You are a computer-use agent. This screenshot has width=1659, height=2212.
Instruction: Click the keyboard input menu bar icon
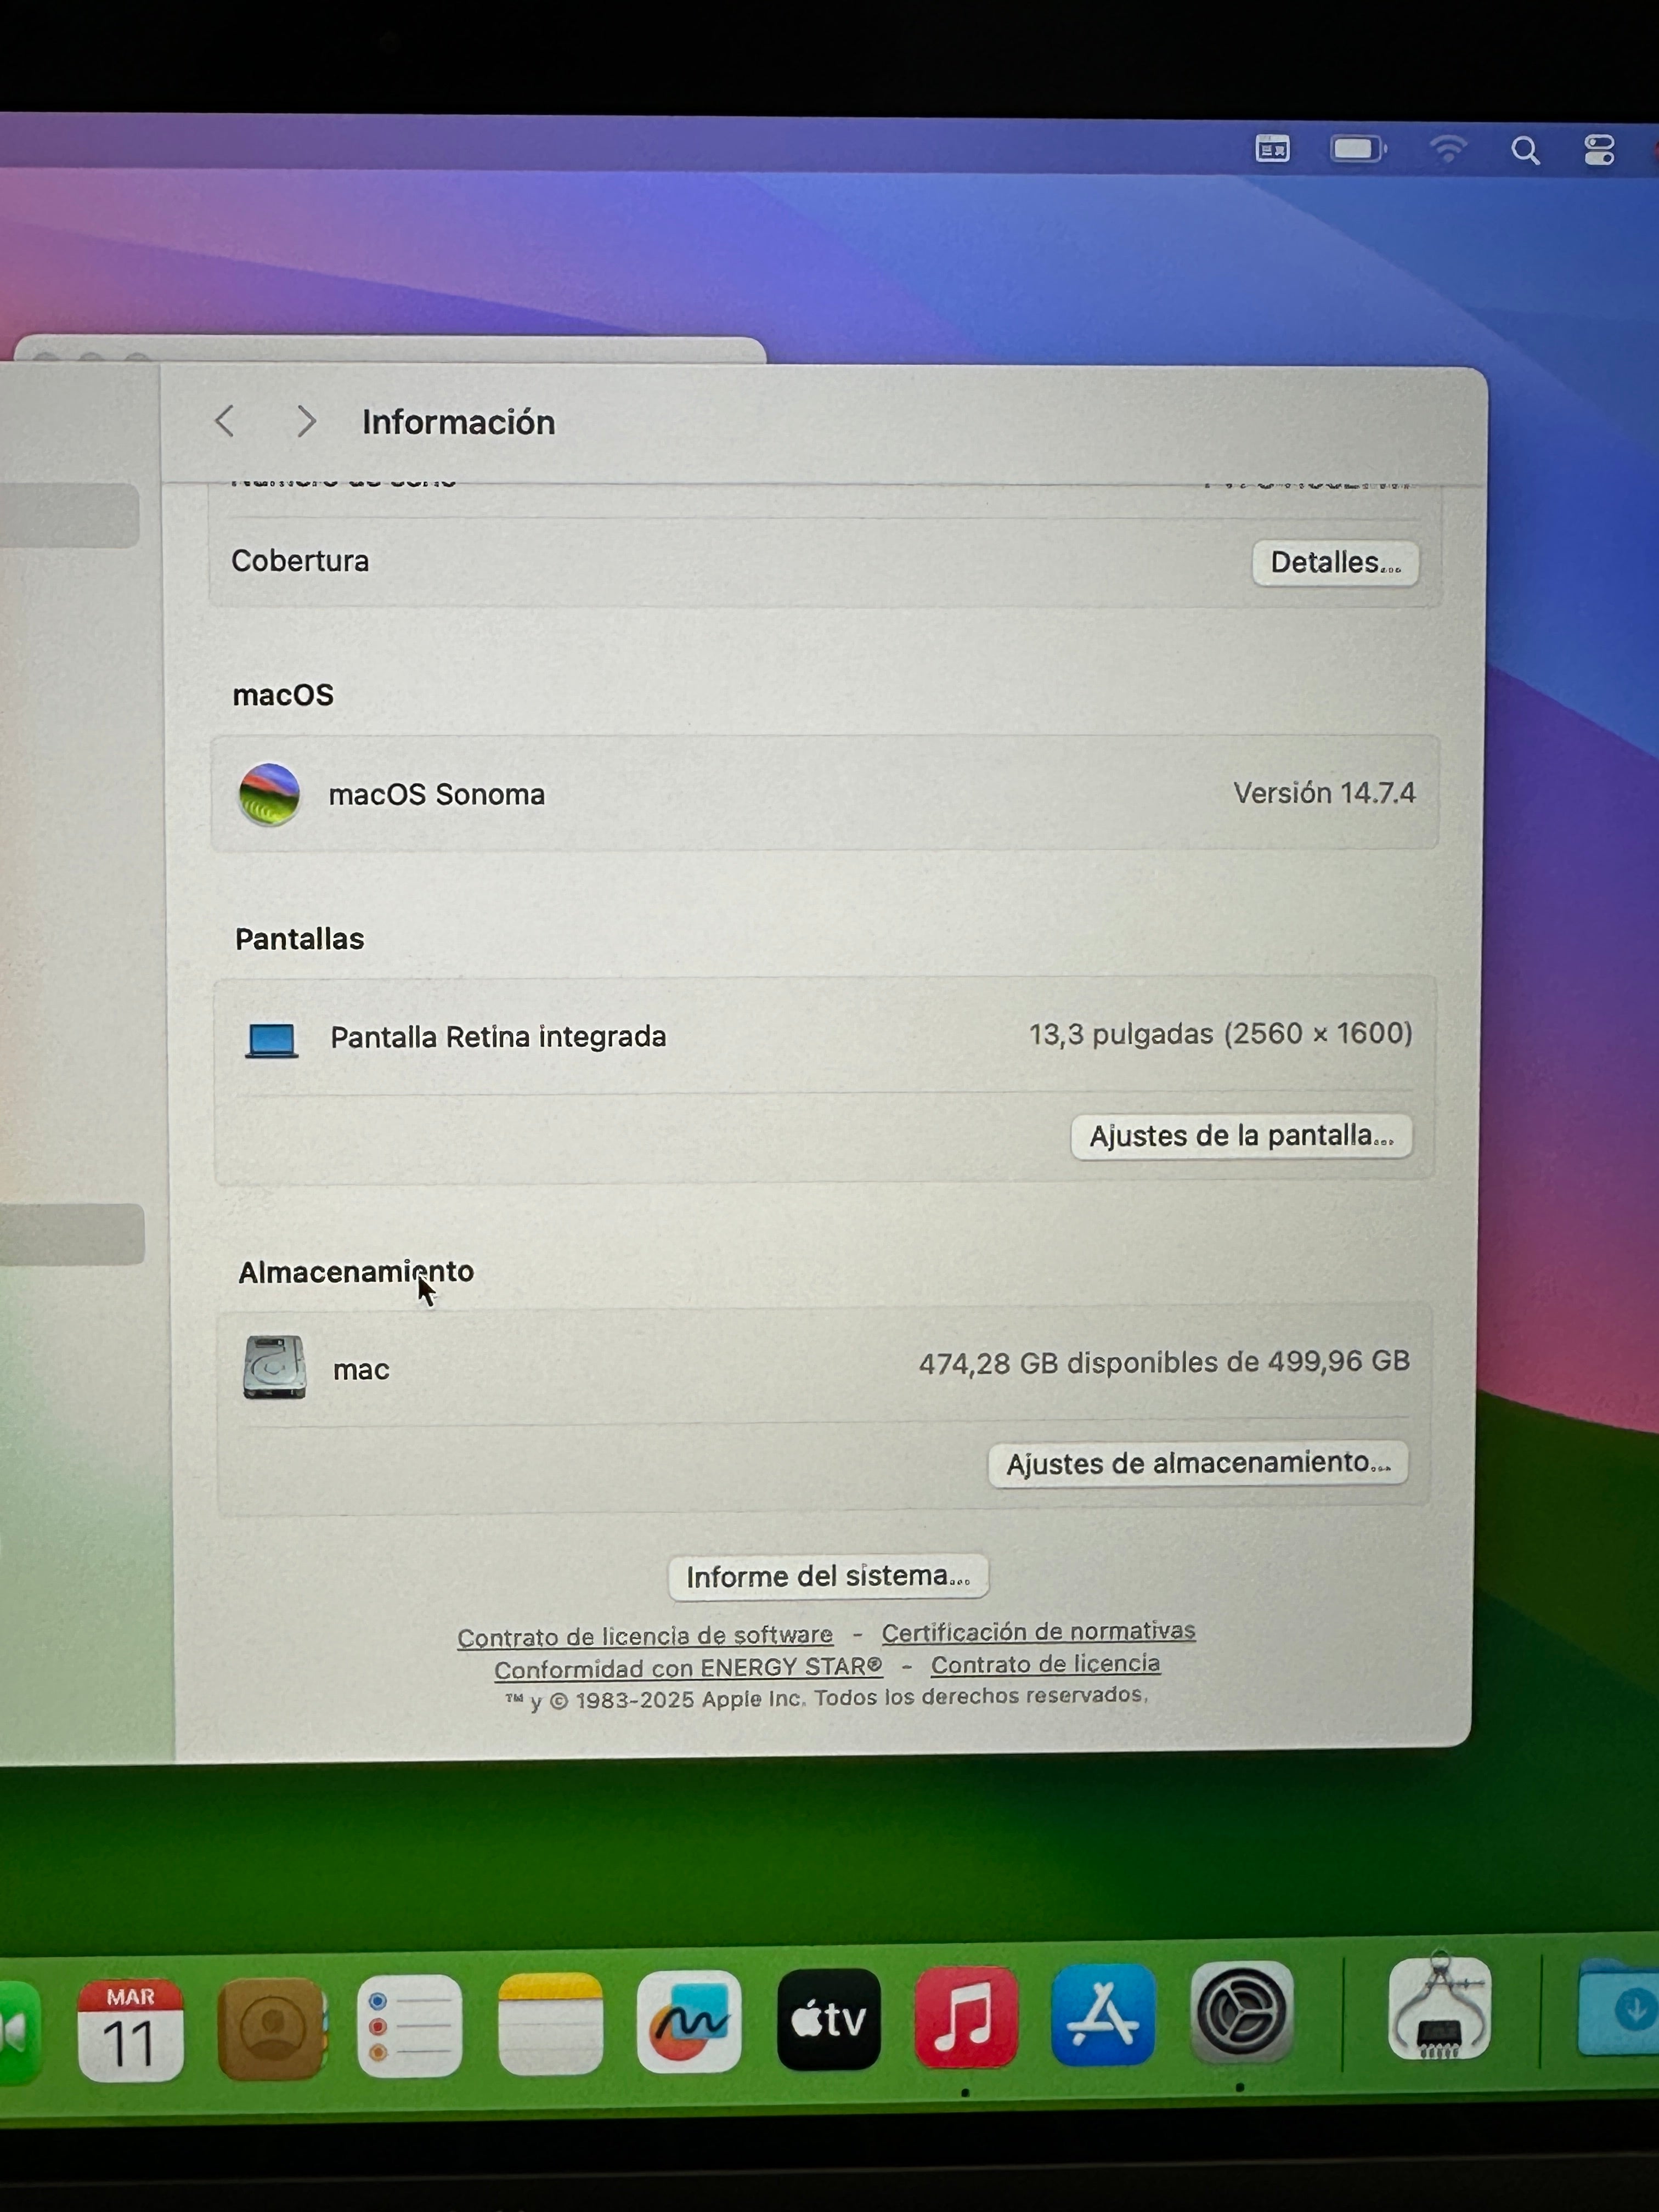(1272, 149)
